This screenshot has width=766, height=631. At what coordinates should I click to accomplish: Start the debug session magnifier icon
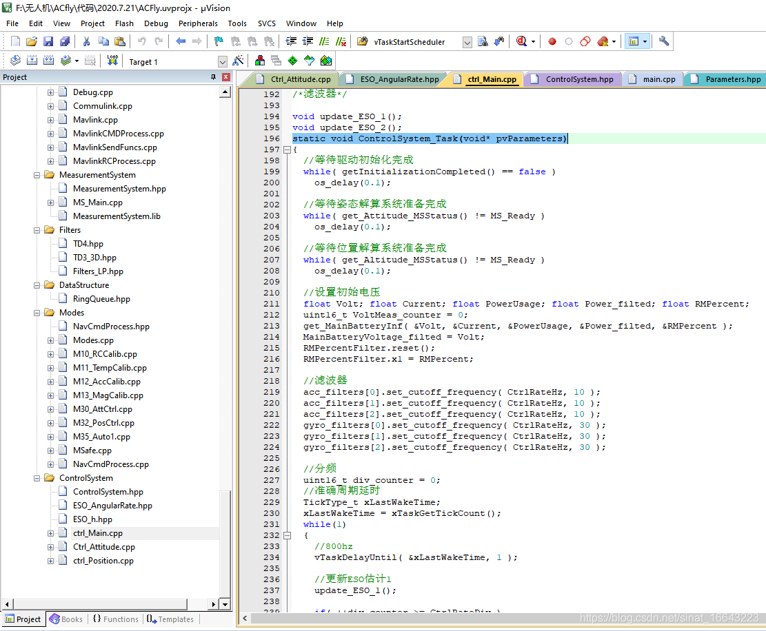[521, 41]
